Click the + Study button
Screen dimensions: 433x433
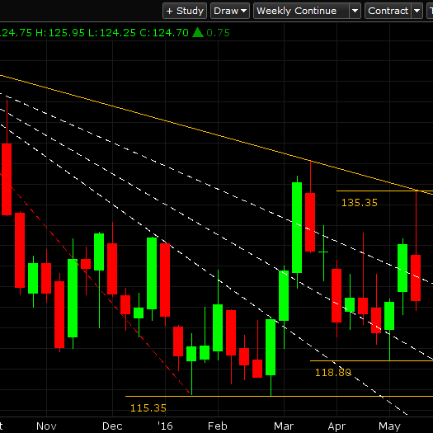(x=185, y=11)
